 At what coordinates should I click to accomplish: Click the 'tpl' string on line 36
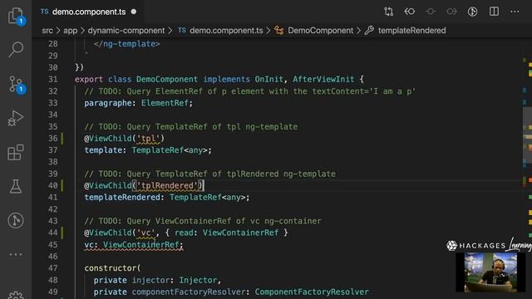click(148, 139)
